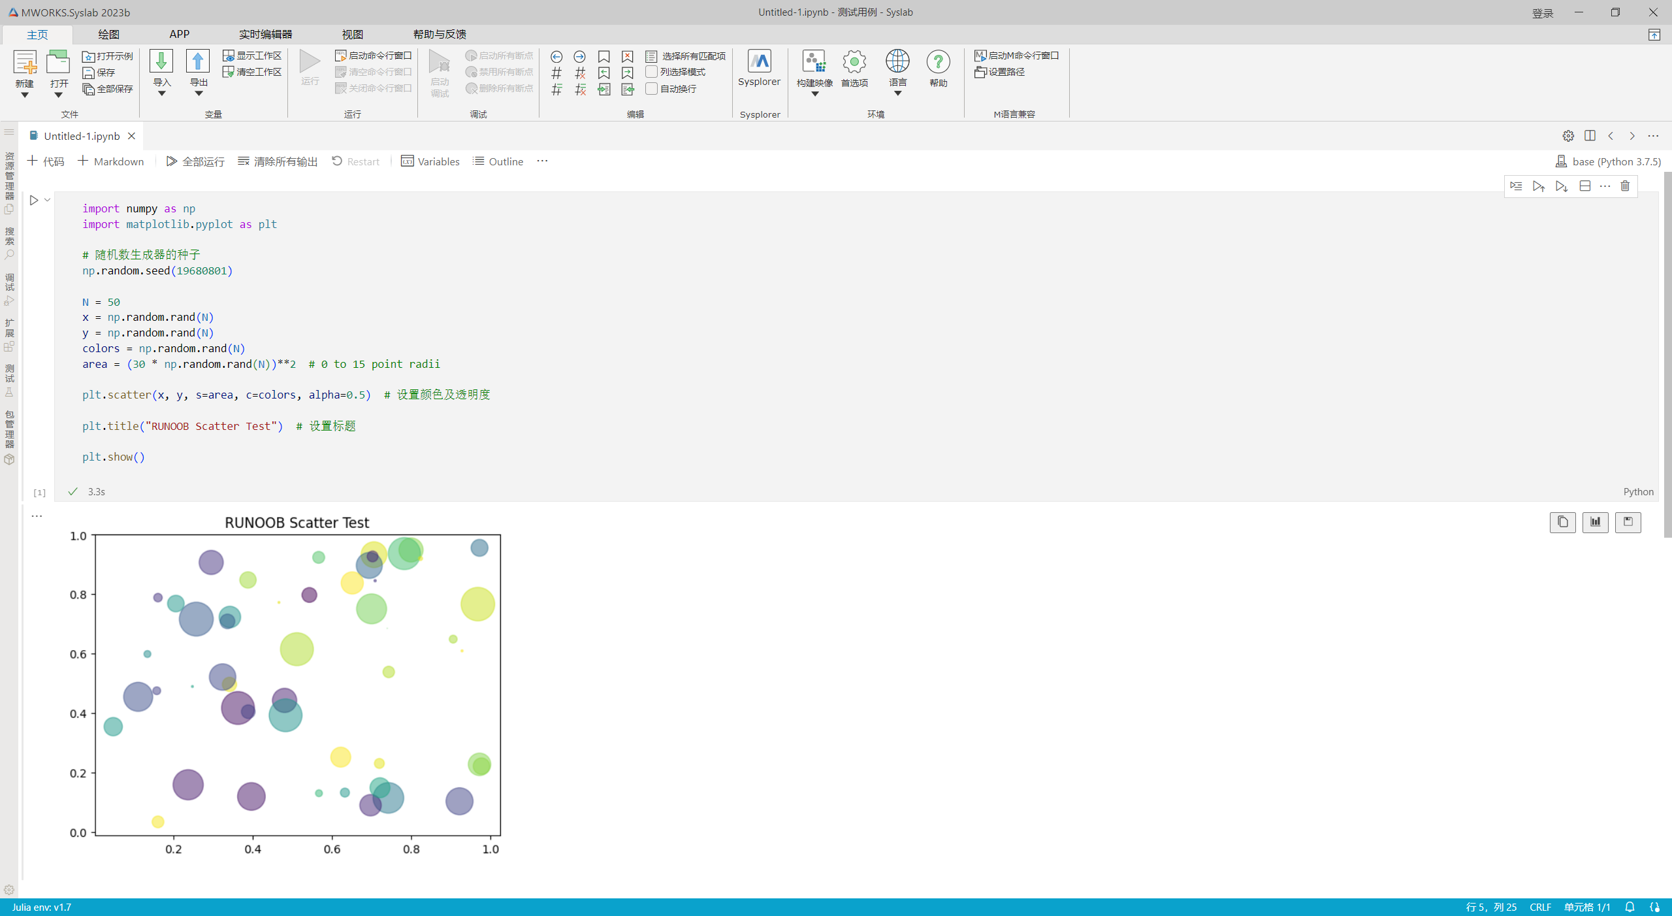Screen dimensions: 1672x916
Task: Copy the plot output image
Action: [1562, 521]
